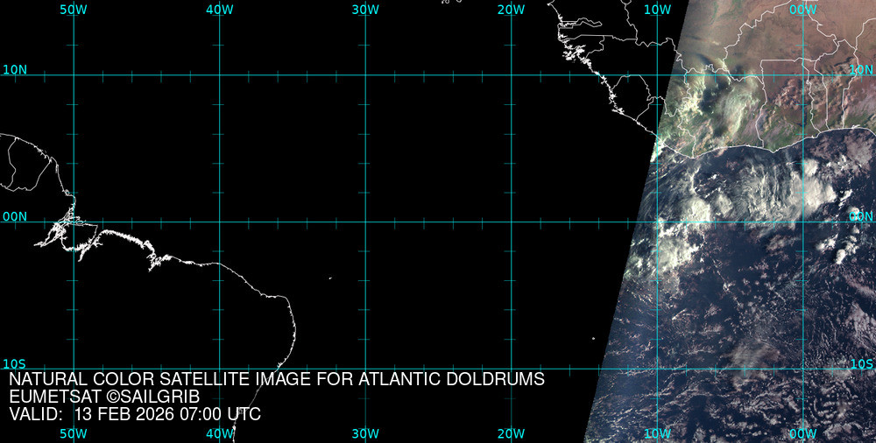
Task: Click the 10S latitude label on right edge
Action: click(x=861, y=363)
